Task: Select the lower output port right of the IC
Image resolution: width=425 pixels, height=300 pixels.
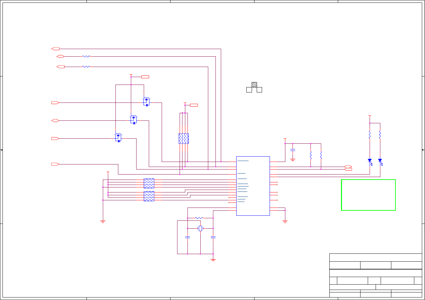Action: (x=348, y=169)
